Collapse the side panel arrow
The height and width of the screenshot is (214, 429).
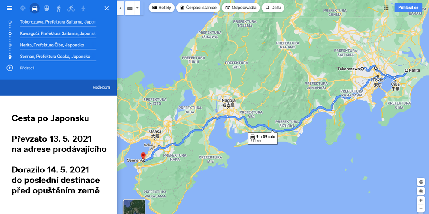tap(120, 8)
